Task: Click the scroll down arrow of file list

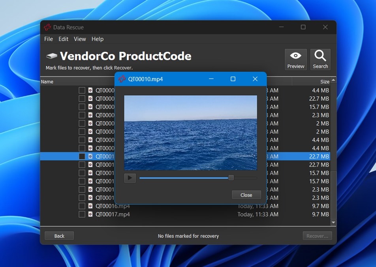Action: pyautogui.click(x=333, y=223)
